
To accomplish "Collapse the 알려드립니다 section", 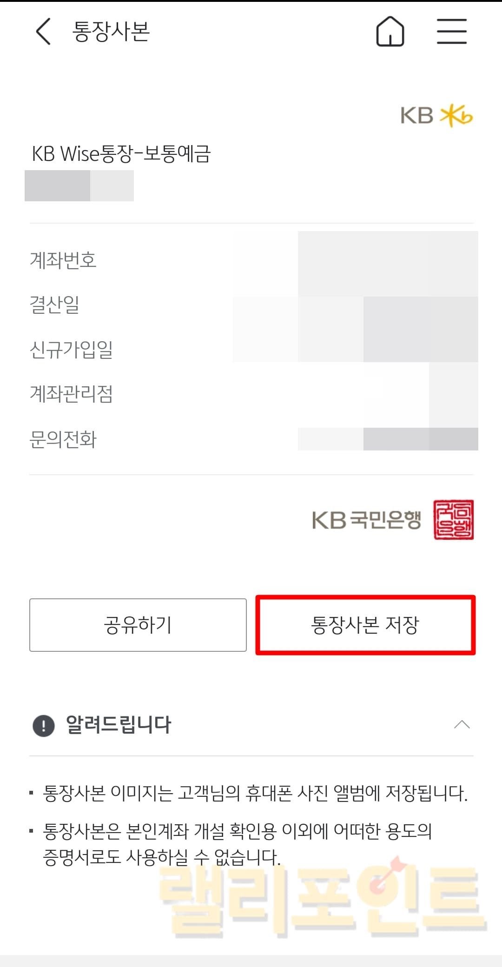I will click(x=462, y=725).
